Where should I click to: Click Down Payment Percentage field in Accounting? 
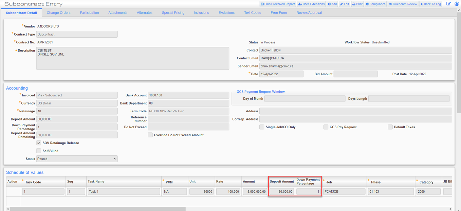[x=77, y=127]
